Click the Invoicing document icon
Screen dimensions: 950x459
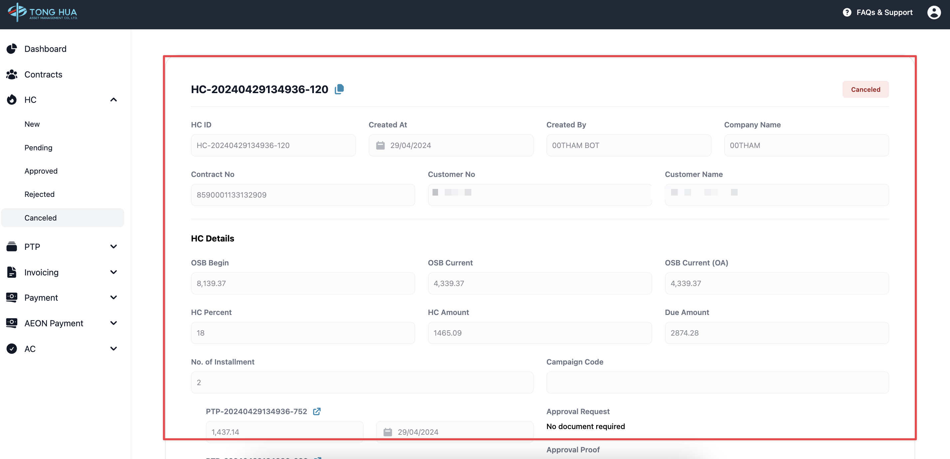pyautogui.click(x=12, y=272)
